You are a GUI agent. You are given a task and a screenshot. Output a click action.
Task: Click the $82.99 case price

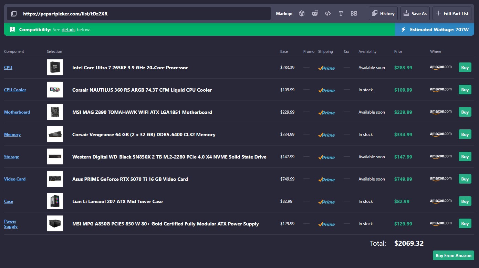coord(402,201)
